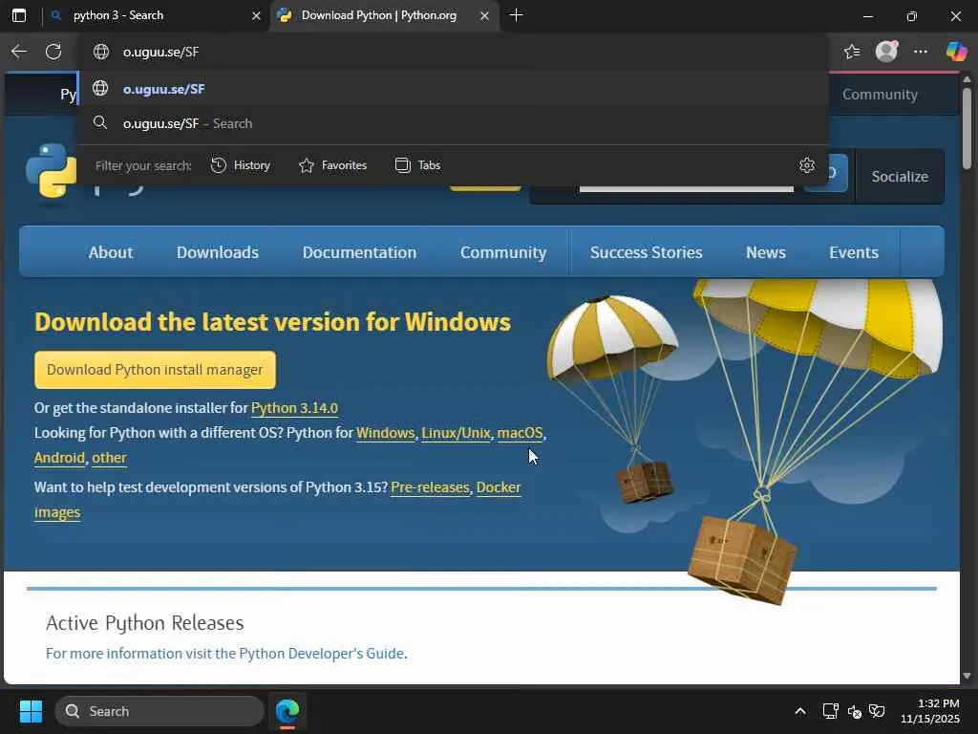Follow the other platforms link

click(x=109, y=458)
